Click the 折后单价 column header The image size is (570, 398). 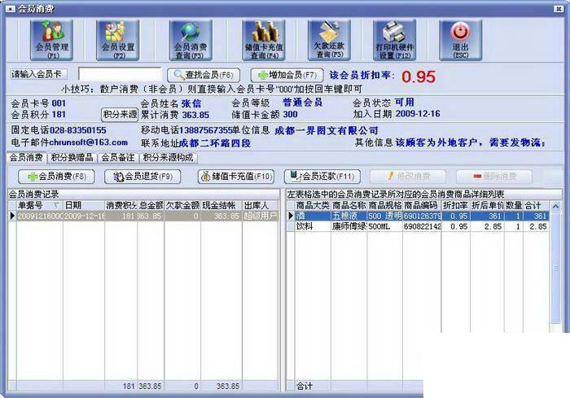[x=488, y=205]
